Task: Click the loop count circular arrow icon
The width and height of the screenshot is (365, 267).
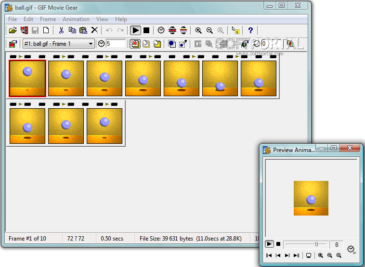Action: point(257,43)
